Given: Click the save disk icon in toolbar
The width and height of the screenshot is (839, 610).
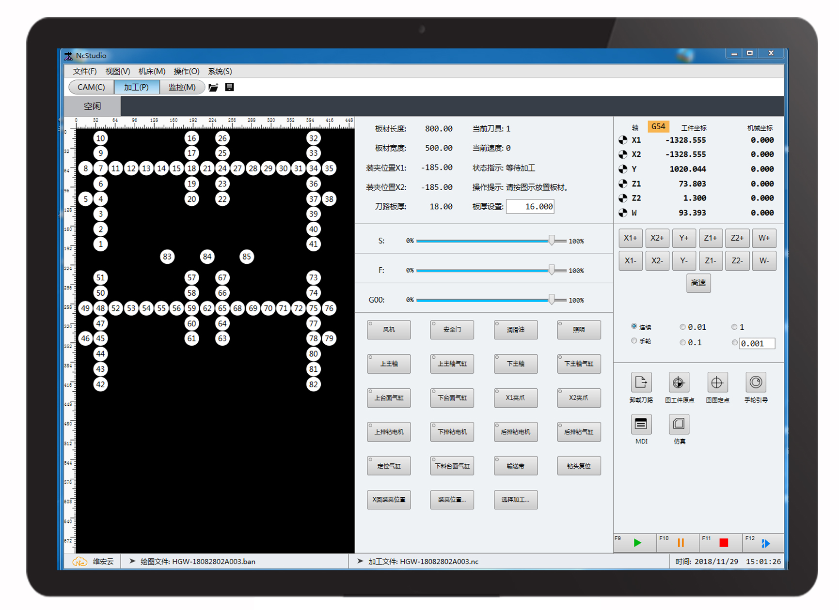Looking at the screenshot, I should coord(230,87).
